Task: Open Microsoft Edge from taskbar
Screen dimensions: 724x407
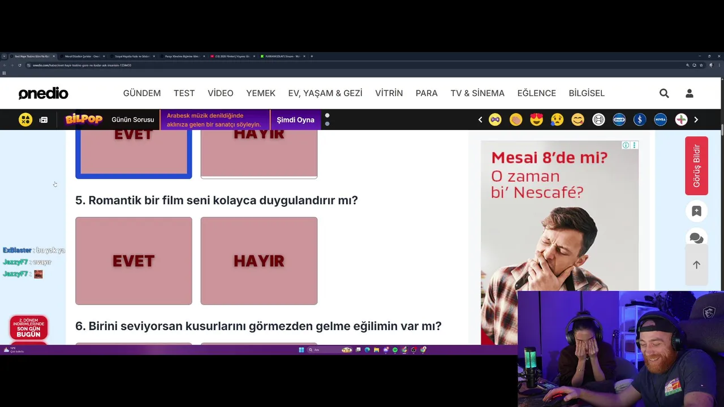Action: coord(367,350)
